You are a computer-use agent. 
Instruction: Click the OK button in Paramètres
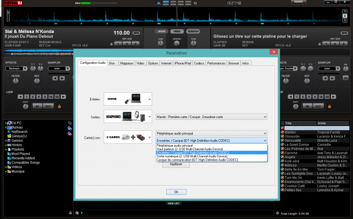[176, 192]
